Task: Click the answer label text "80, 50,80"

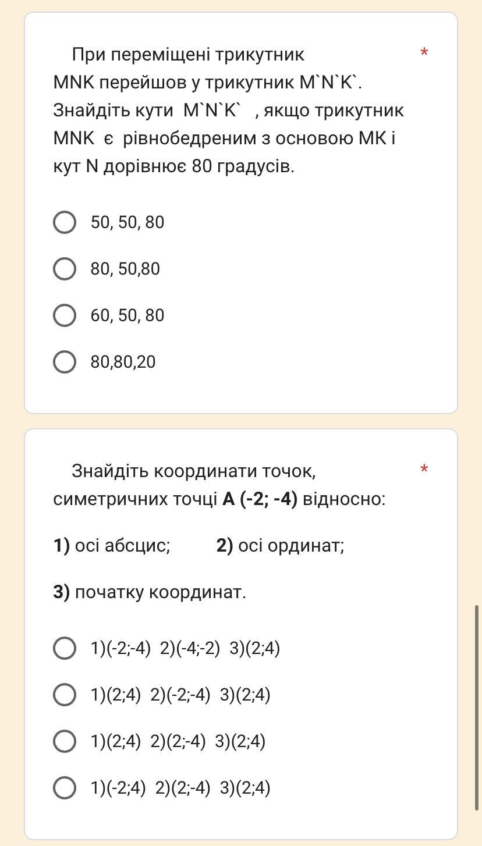Action: (x=125, y=269)
